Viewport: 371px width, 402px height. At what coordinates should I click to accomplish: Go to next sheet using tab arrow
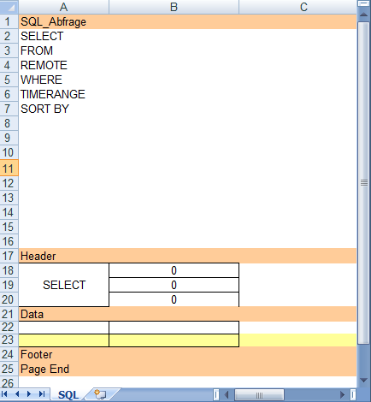click(x=29, y=394)
